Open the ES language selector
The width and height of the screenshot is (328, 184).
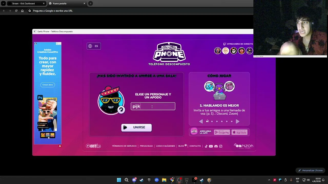(x=94, y=46)
